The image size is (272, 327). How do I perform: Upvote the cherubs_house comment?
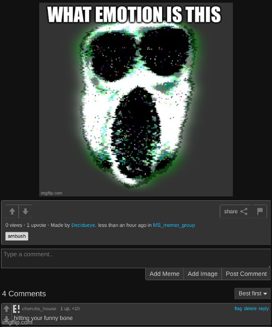(x=7, y=309)
